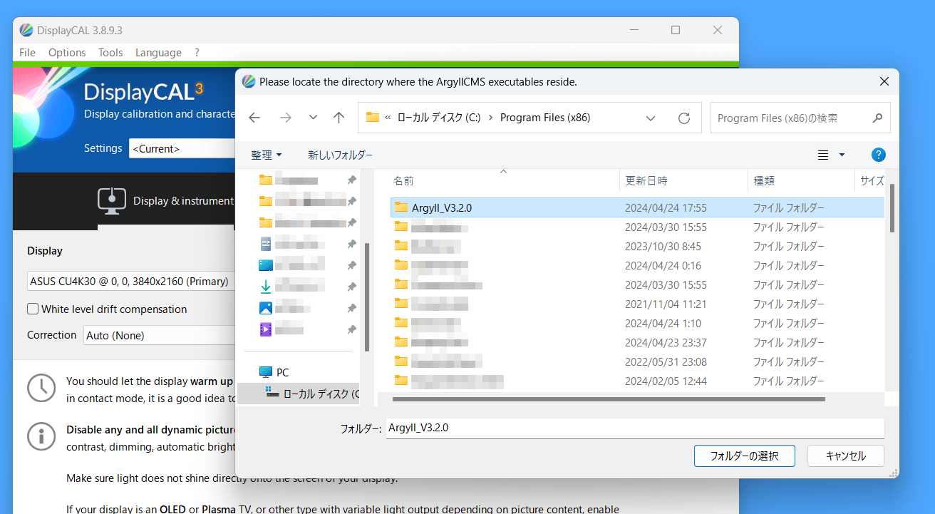Screen dimensions: 935x514
Task: Enable White level drift compensation checkbox
Action: click(x=33, y=309)
